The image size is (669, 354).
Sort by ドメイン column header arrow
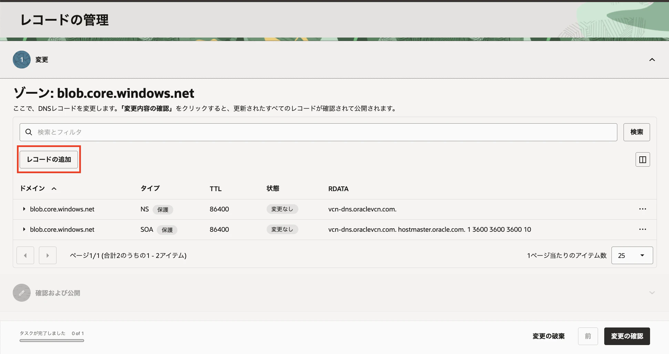click(54, 189)
